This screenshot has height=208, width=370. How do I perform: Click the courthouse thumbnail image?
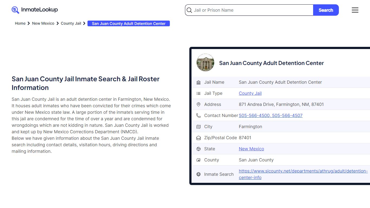coord(205,63)
